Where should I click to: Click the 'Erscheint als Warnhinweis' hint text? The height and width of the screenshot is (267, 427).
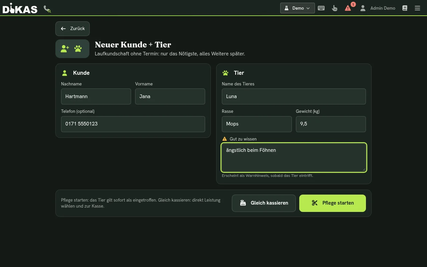click(x=268, y=176)
